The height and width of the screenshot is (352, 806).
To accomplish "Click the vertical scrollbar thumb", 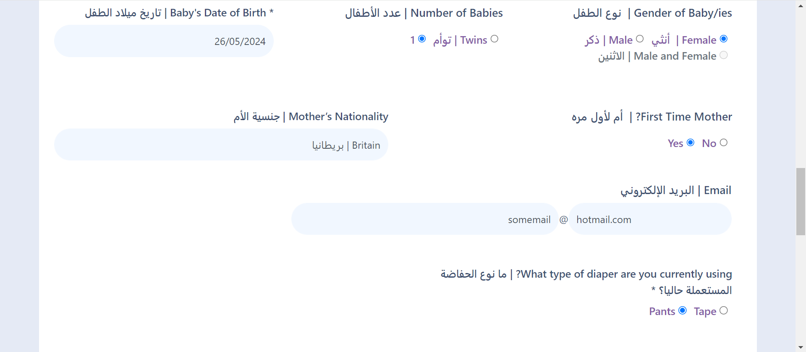I will pyautogui.click(x=801, y=202).
